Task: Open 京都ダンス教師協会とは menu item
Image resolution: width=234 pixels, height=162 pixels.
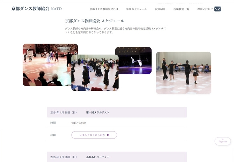Action: click(x=104, y=9)
